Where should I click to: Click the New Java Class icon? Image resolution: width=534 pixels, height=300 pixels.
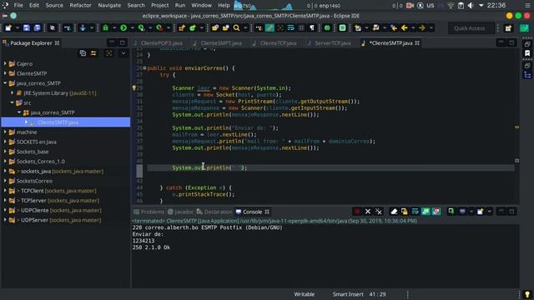193,27
